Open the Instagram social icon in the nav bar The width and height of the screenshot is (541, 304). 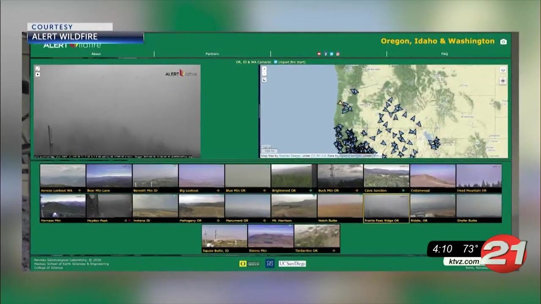pos(338,54)
